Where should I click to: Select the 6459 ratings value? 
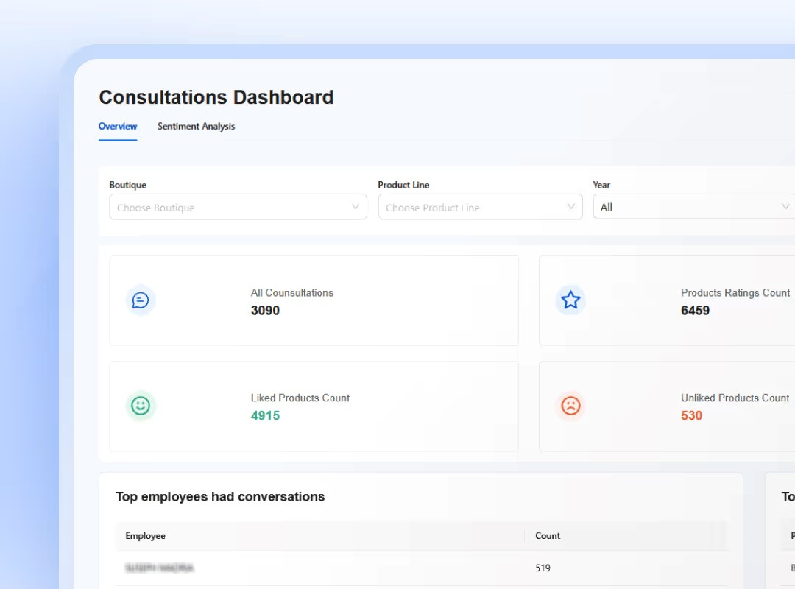695,311
